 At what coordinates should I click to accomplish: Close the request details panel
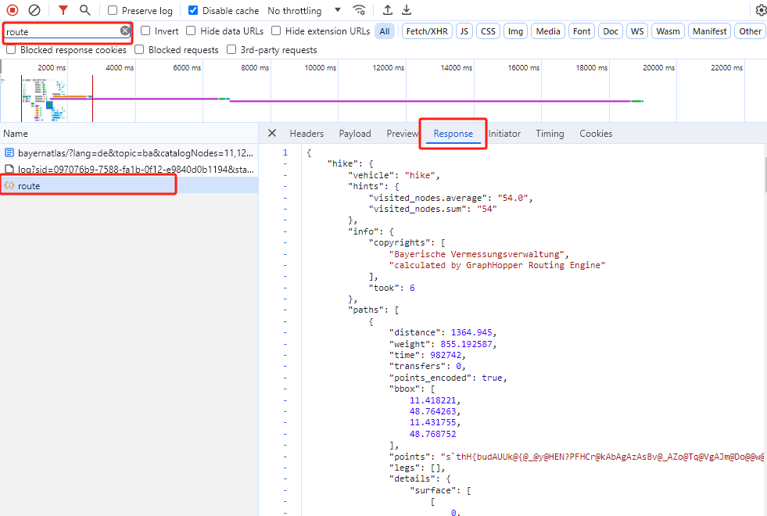272,133
